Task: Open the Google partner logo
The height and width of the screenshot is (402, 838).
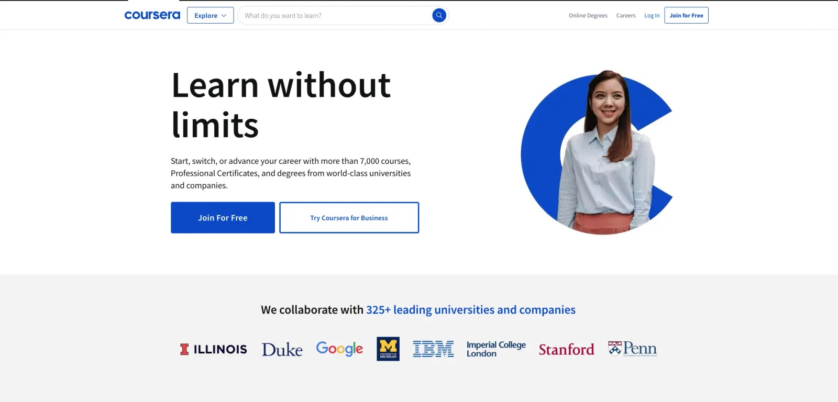Action: 339,349
